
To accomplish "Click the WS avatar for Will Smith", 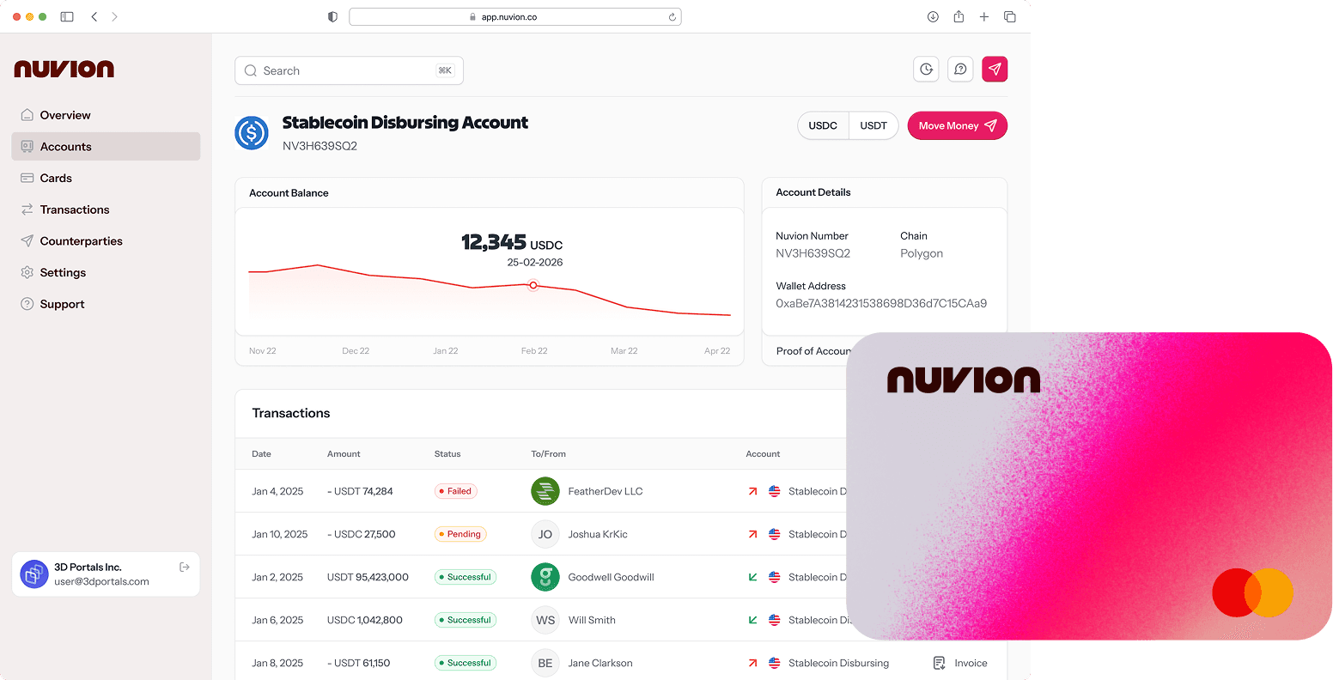I will tap(545, 620).
